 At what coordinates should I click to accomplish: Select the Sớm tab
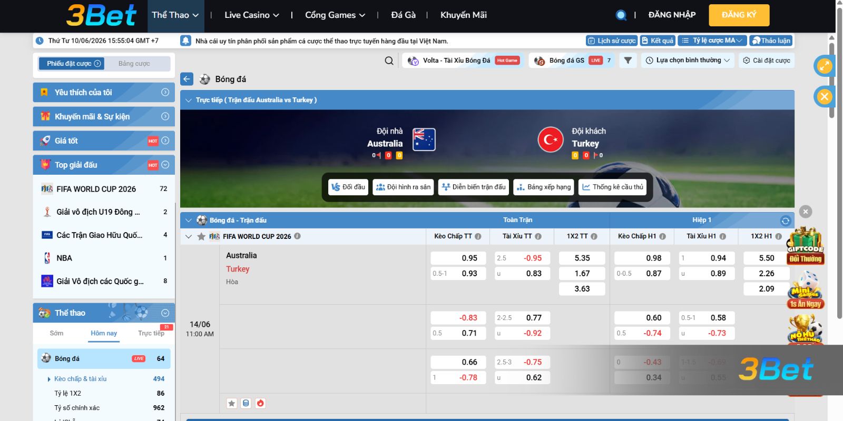56,334
